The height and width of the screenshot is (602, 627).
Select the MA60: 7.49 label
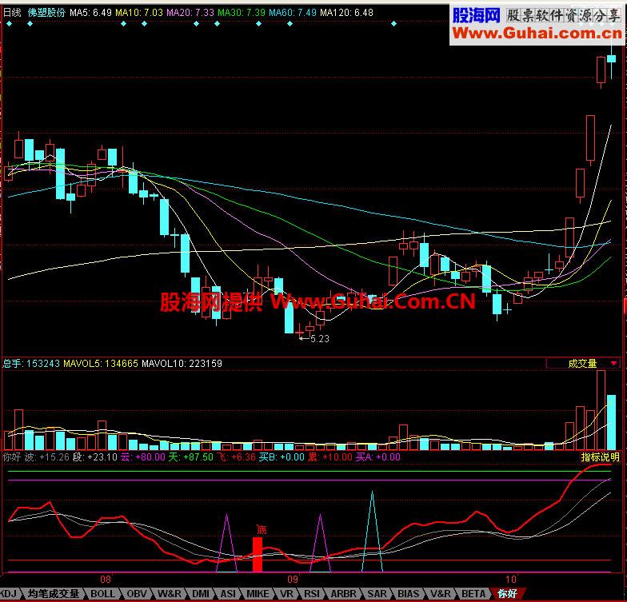click(x=293, y=13)
